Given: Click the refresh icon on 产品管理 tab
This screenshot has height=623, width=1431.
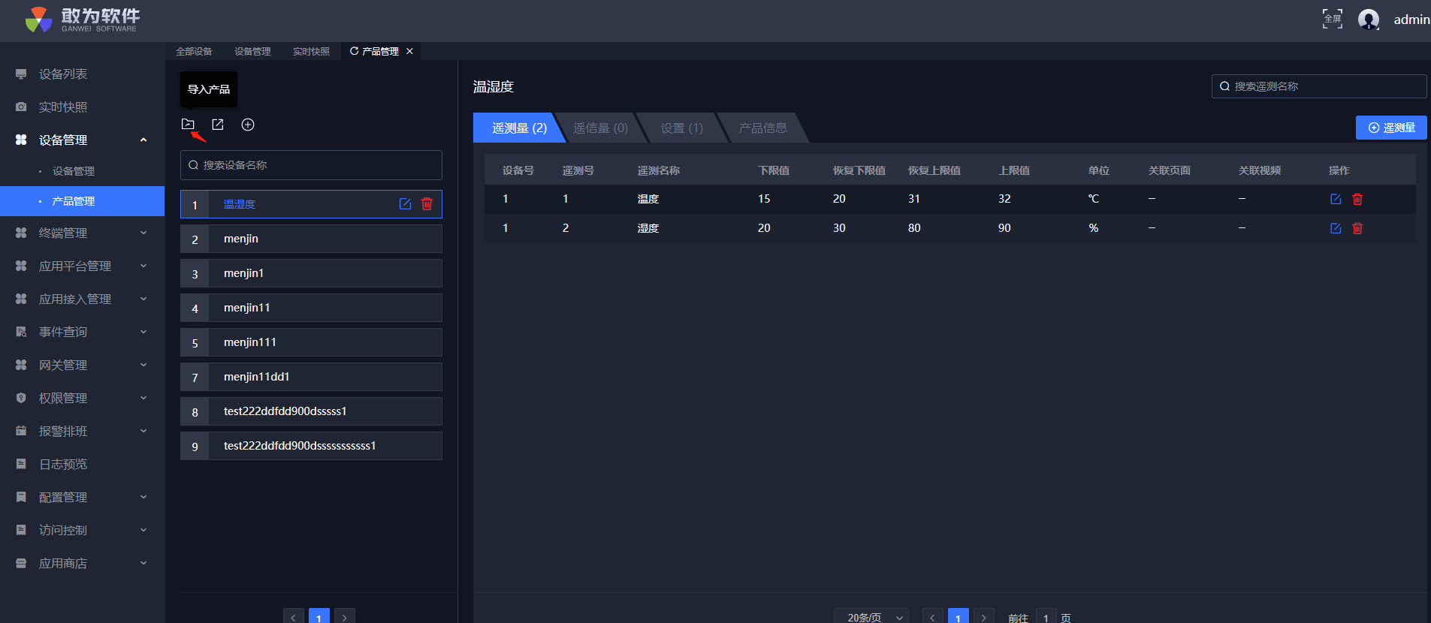Looking at the screenshot, I should click(354, 51).
